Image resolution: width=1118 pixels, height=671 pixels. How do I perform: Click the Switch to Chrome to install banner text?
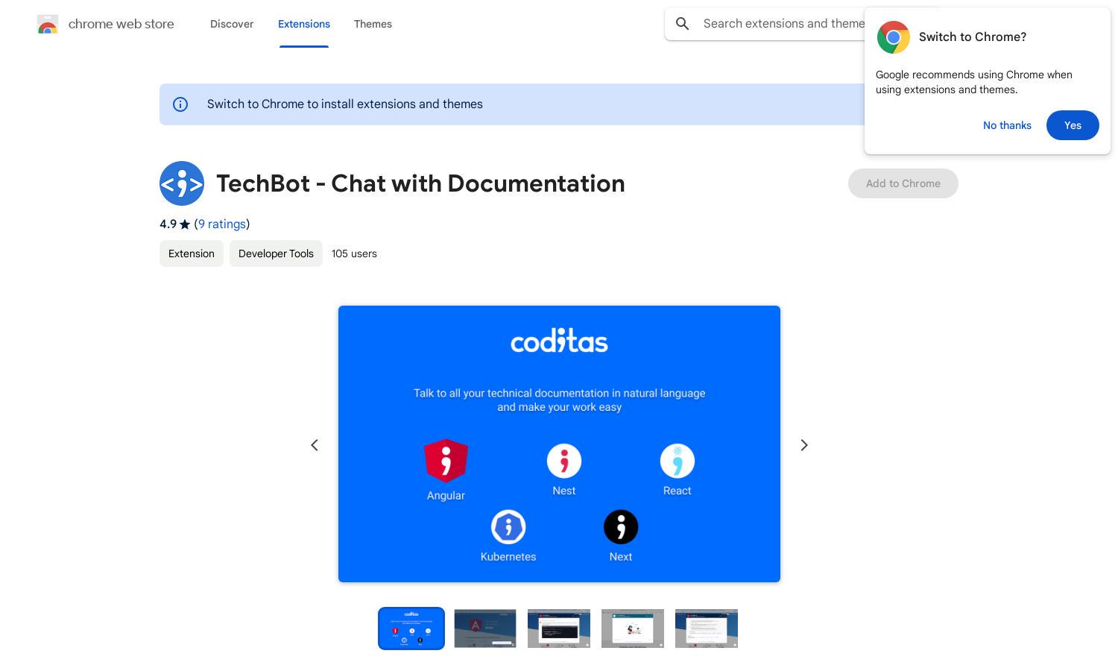click(x=345, y=104)
